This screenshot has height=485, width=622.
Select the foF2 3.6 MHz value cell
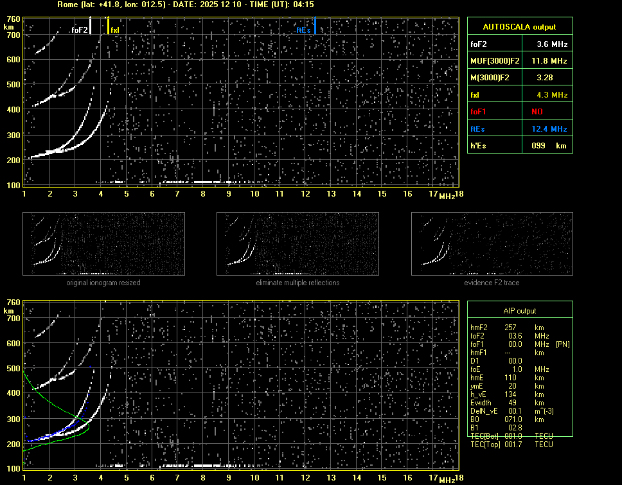click(552, 44)
